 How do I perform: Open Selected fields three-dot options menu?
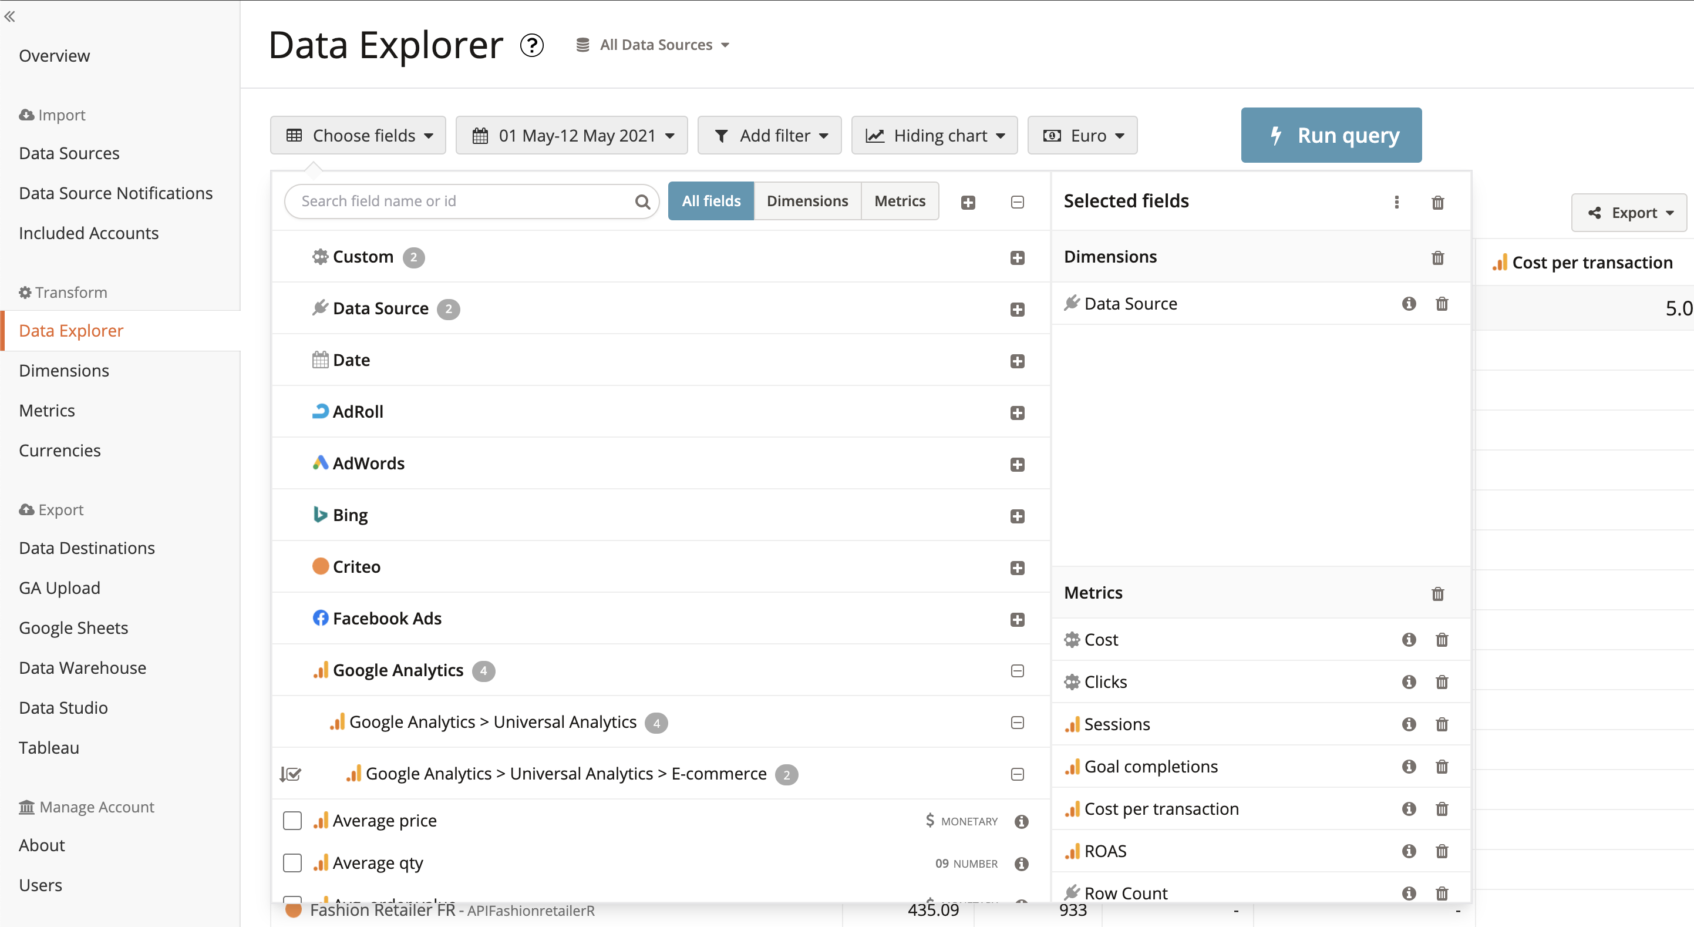[1396, 202]
